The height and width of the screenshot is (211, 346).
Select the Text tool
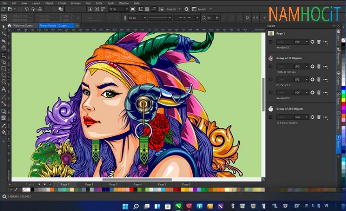[4, 89]
